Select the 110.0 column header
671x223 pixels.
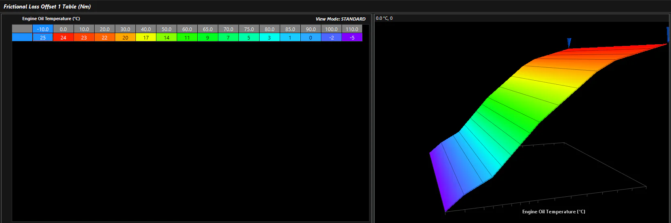click(x=352, y=29)
